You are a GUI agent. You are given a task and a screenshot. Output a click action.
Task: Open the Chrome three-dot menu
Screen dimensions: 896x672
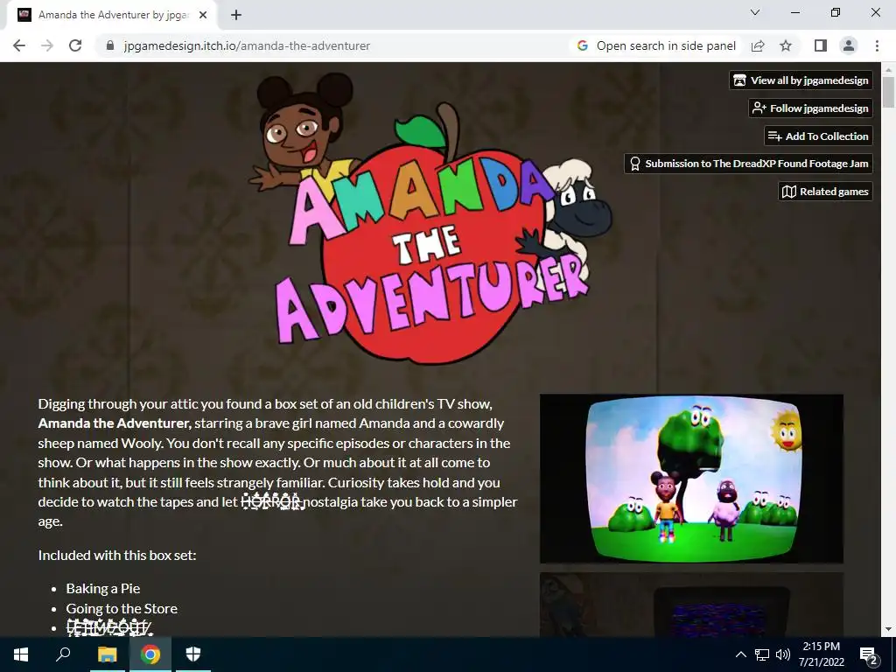pos(877,45)
